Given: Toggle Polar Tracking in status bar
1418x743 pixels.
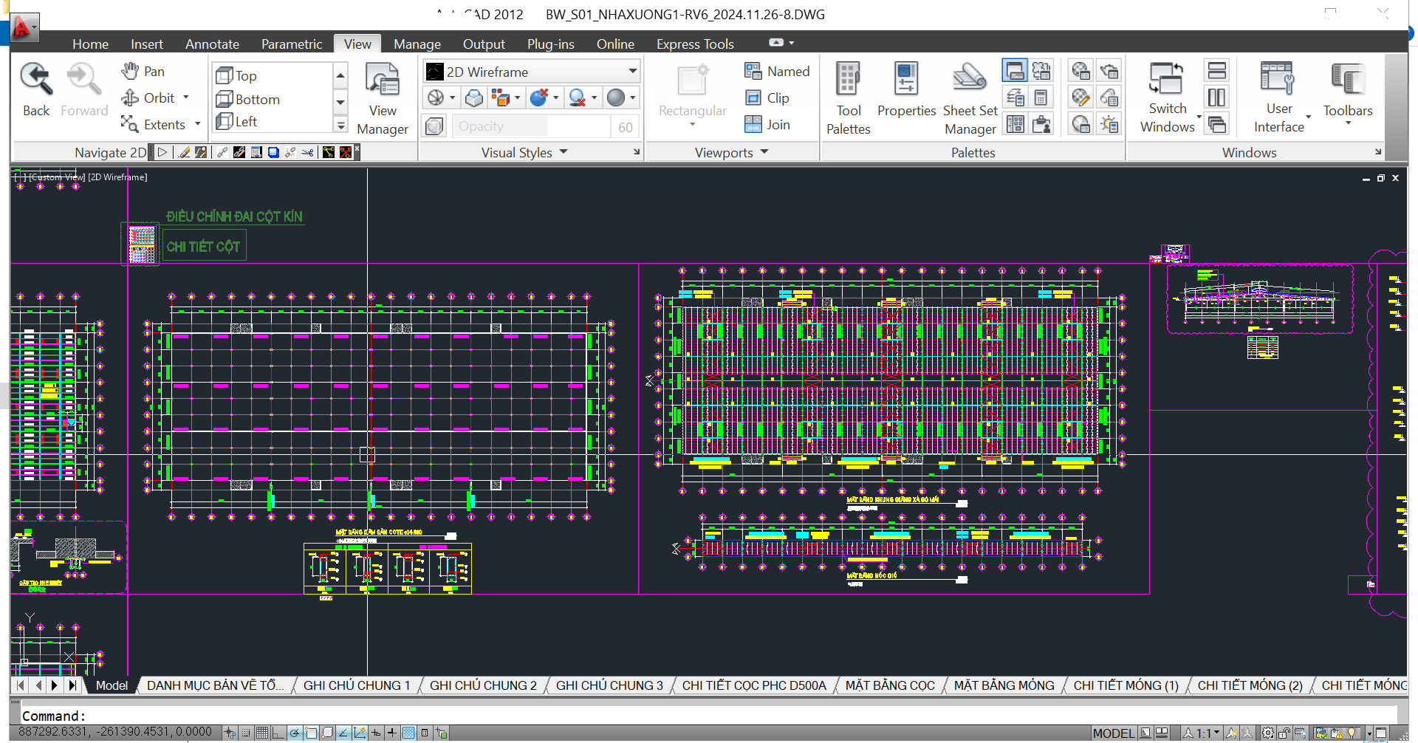Looking at the screenshot, I should tap(295, 733).
